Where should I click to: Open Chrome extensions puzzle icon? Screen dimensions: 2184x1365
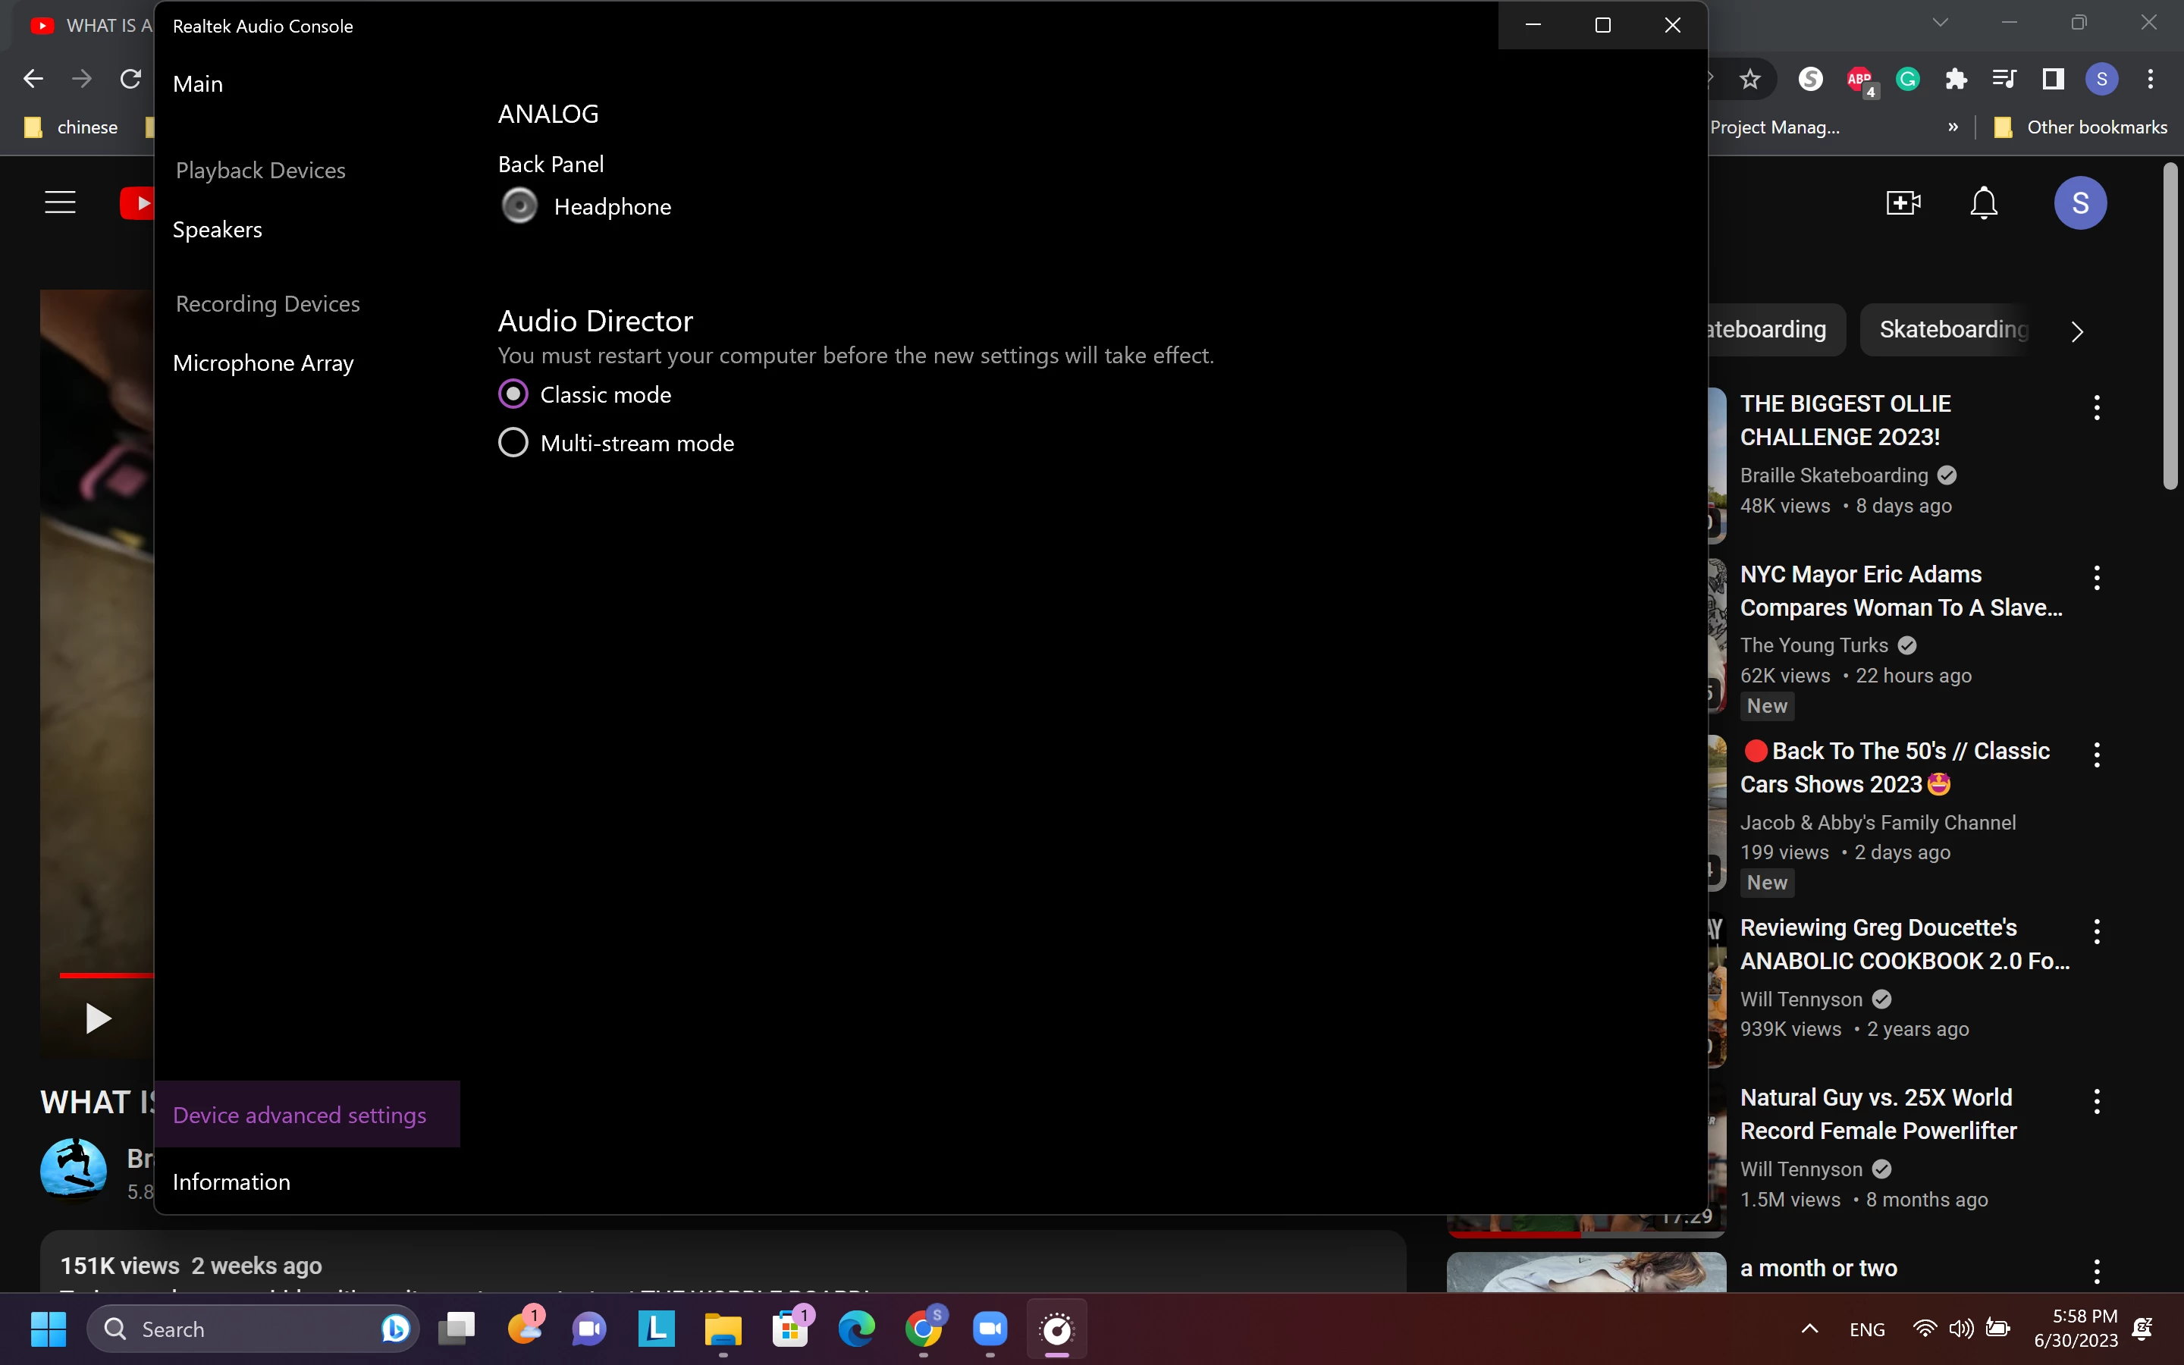pyautogui.click(x=1956, y=80)
